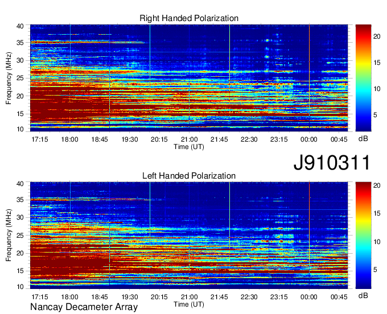Click 35 frequency tick on Left Handed plot
Image resolution: width=387 pixels, height=314 pixels.
tap(20, 200)
